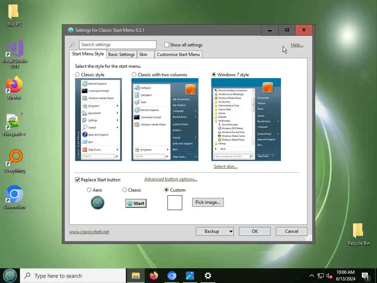Click the taskbar search magnifier icon
Image resolution: width=377 pixels, height=283 pixels.
coord(27,275)
